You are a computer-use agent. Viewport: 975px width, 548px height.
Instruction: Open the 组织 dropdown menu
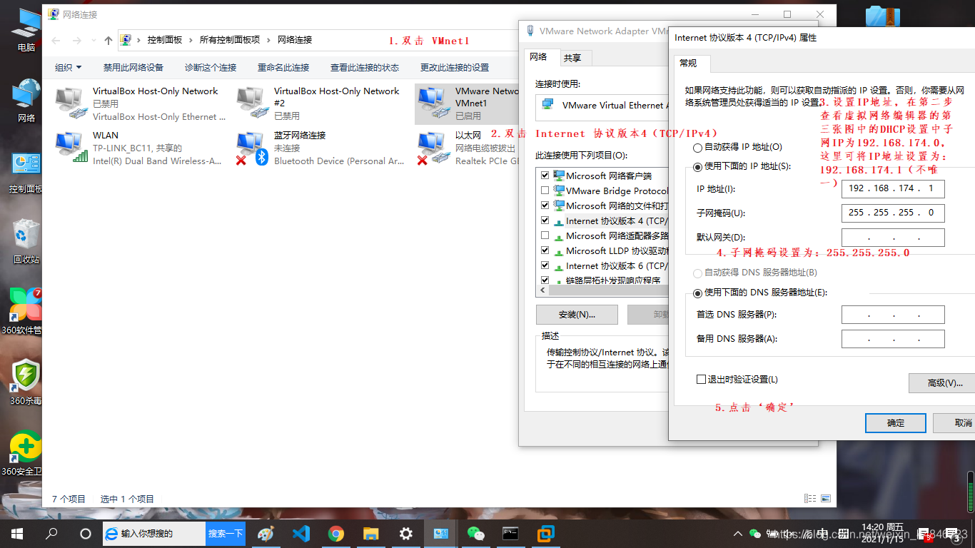click(x=68, y=67)
